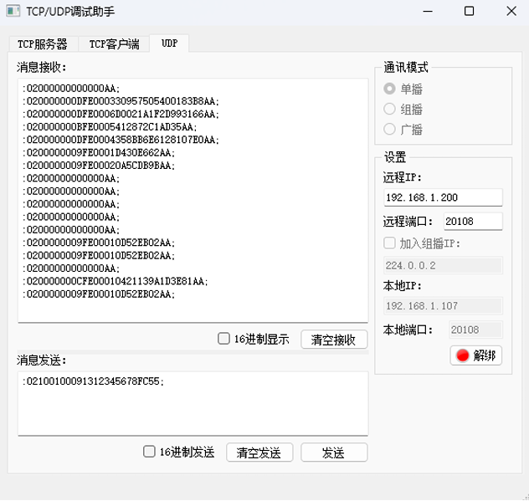Select the 单播 radio button

click(389, 89)
